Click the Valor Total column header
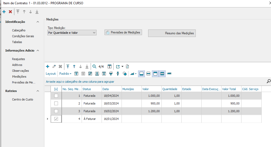The image size is (271, 147). (x=229, y=89)
